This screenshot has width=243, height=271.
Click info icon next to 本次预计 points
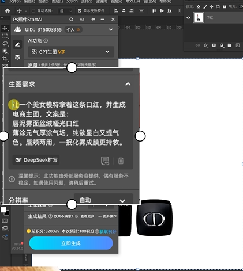pos(97,231)
